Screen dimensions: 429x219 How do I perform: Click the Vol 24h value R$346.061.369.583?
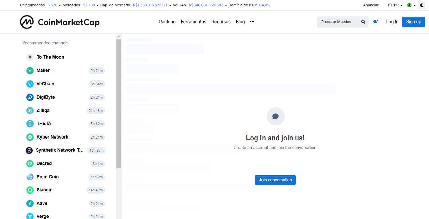206,5
